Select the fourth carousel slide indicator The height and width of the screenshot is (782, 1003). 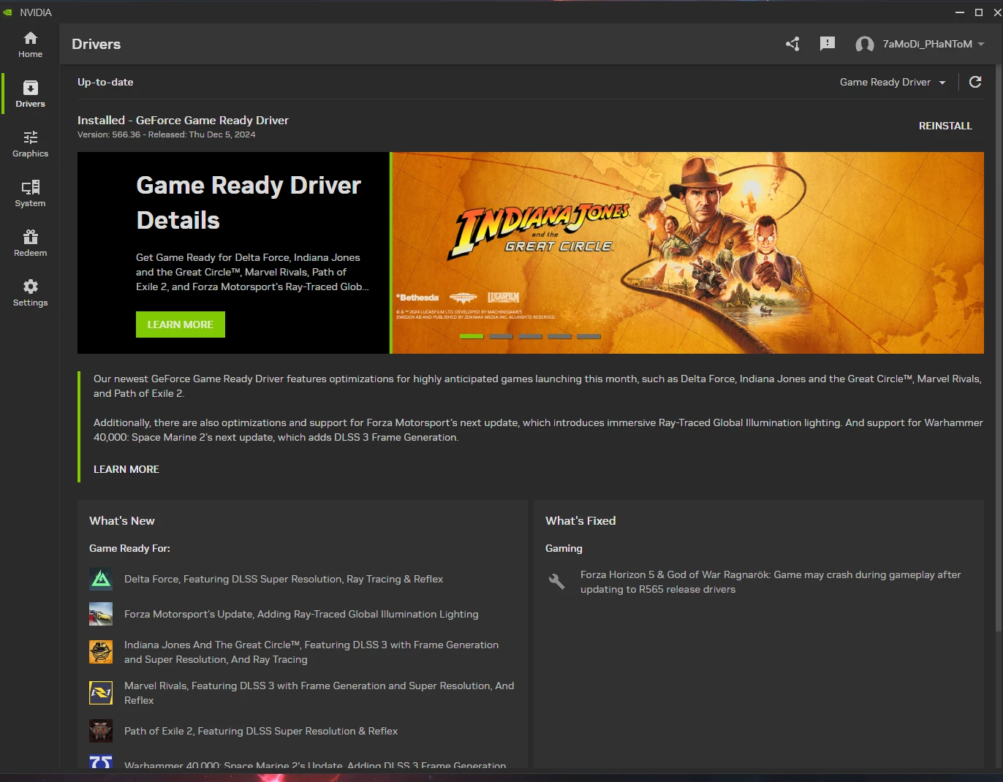pos(559,336)
